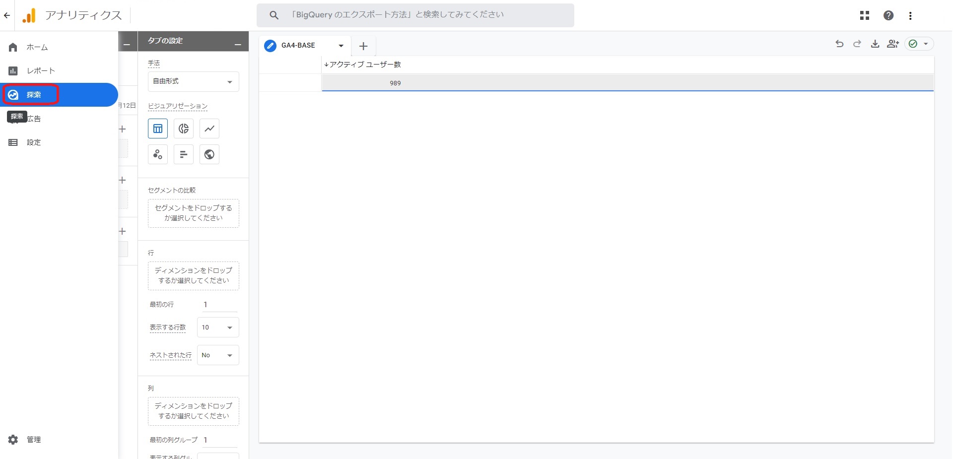
Task: Click the 設定 list icon
Action: [x=13, y=142]
